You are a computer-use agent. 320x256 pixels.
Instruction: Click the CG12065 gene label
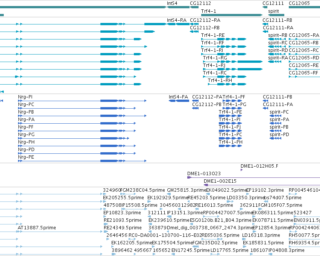click(299, 3)
